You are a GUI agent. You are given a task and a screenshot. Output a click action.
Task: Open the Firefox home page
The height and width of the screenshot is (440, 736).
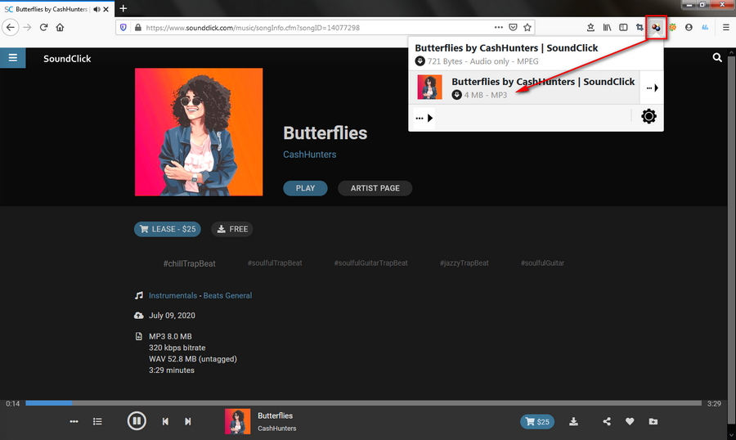click(60, 27)
